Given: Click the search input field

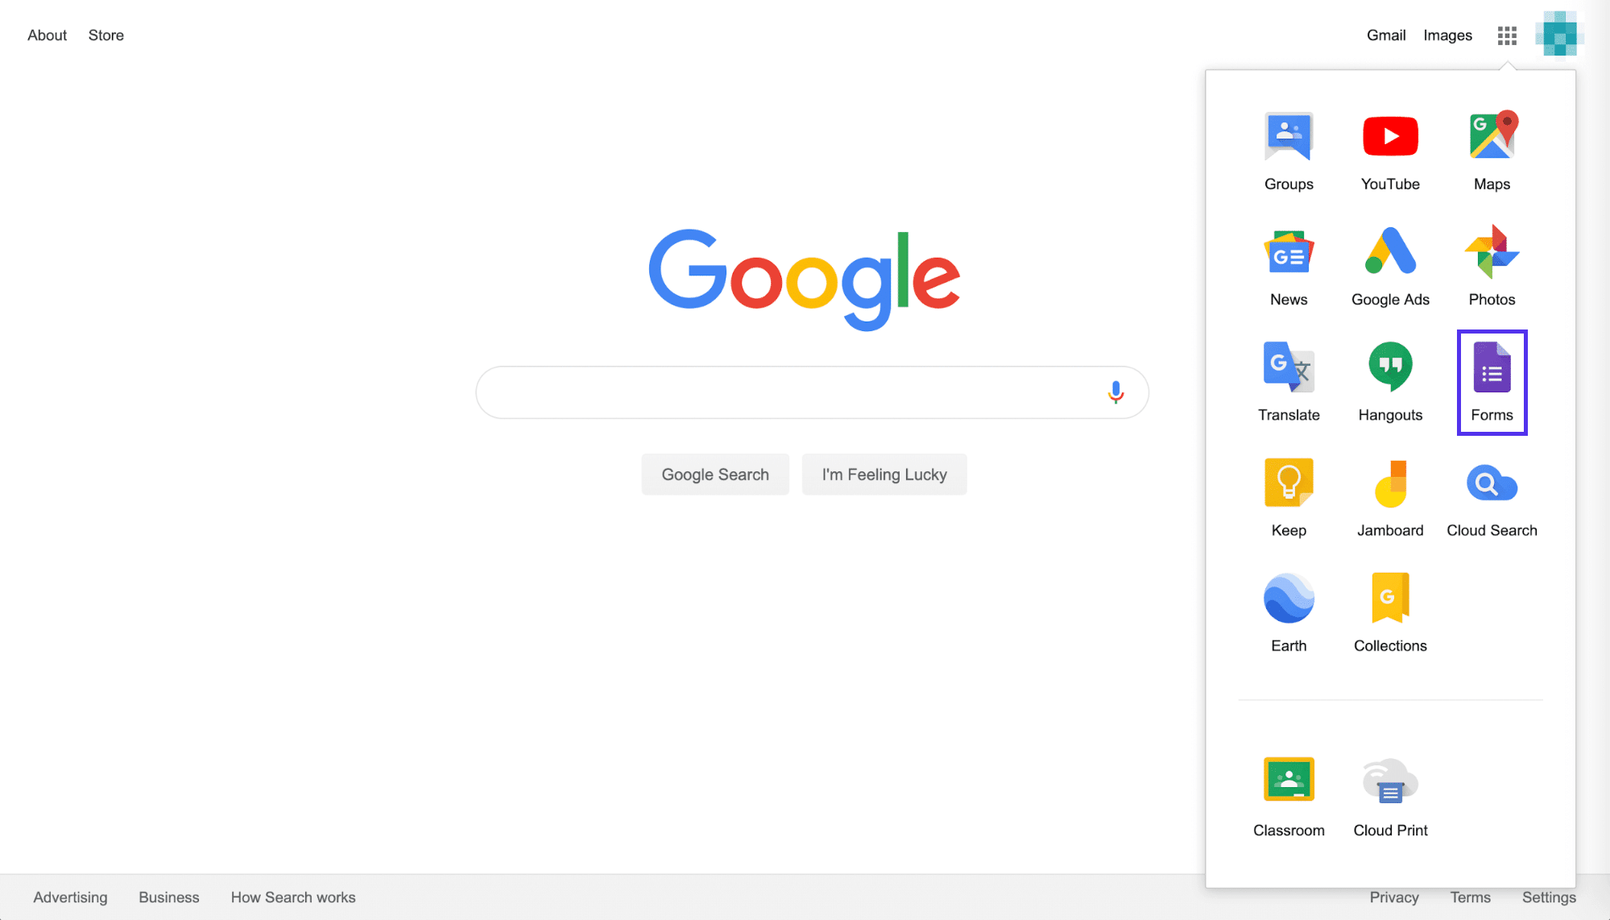Looking at the screenshot, I should coord(813,392).
